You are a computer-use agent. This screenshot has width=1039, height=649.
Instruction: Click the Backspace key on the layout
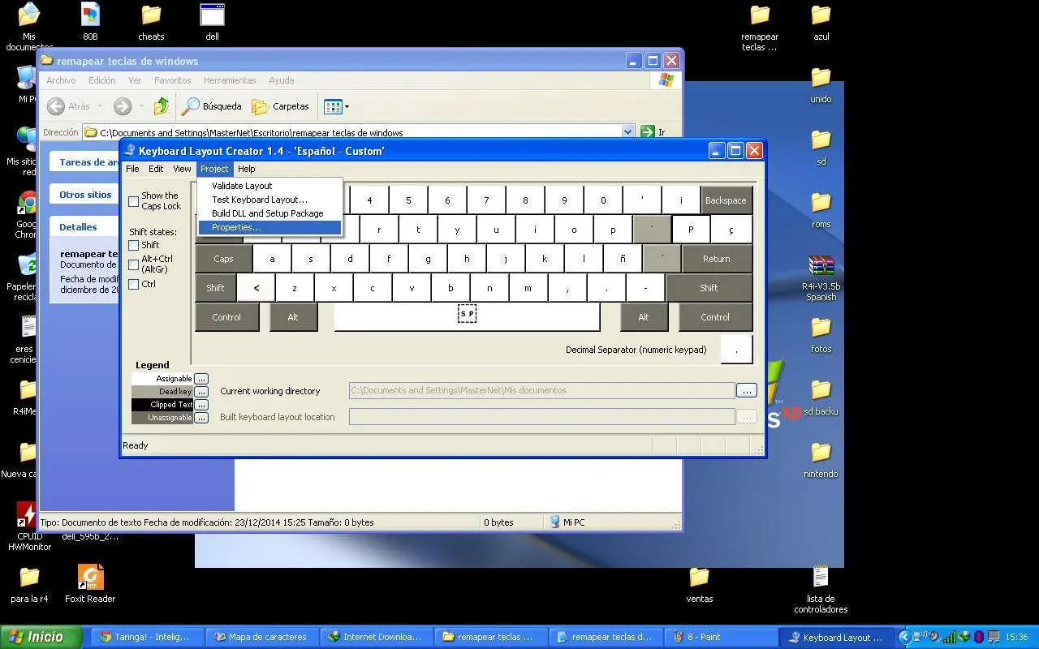click(x=726, y=200)
